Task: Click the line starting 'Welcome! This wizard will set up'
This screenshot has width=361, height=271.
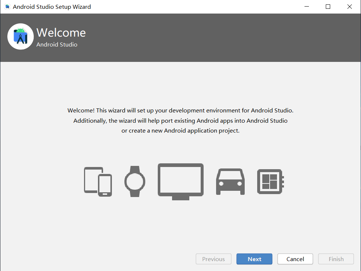Action: 180,111
